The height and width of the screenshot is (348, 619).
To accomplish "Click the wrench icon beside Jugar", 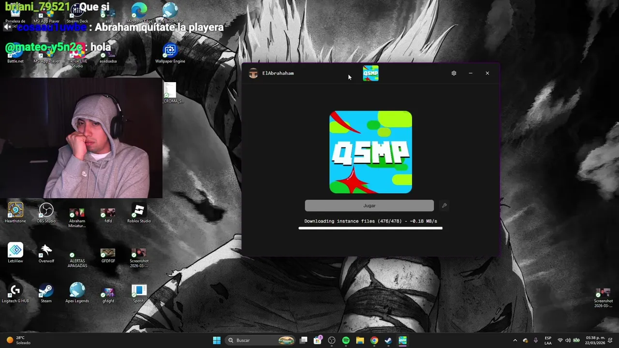I will click(x=444, y=205).
